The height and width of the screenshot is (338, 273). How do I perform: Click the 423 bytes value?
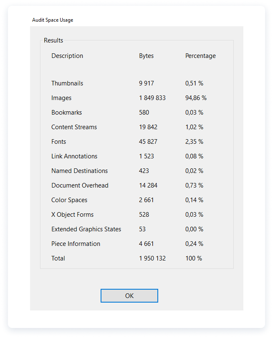144,171
